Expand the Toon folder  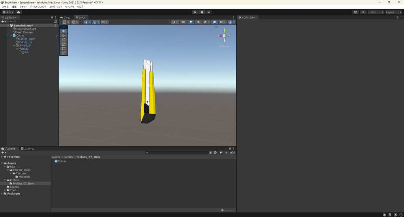[5, 190]
